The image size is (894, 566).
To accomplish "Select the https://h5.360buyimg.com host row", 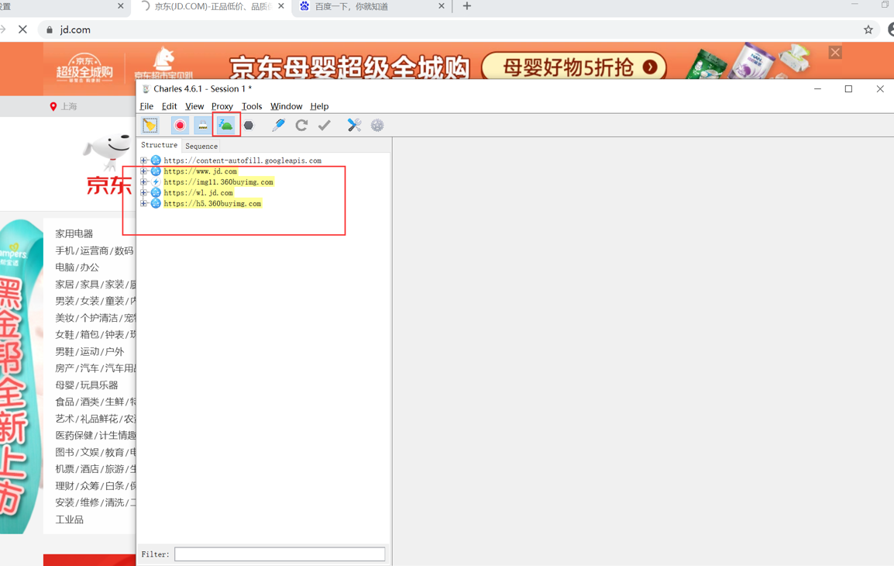I will tap(212, 204).
